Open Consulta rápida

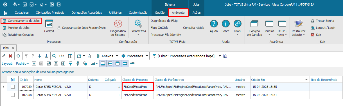[x=194, y=28]
